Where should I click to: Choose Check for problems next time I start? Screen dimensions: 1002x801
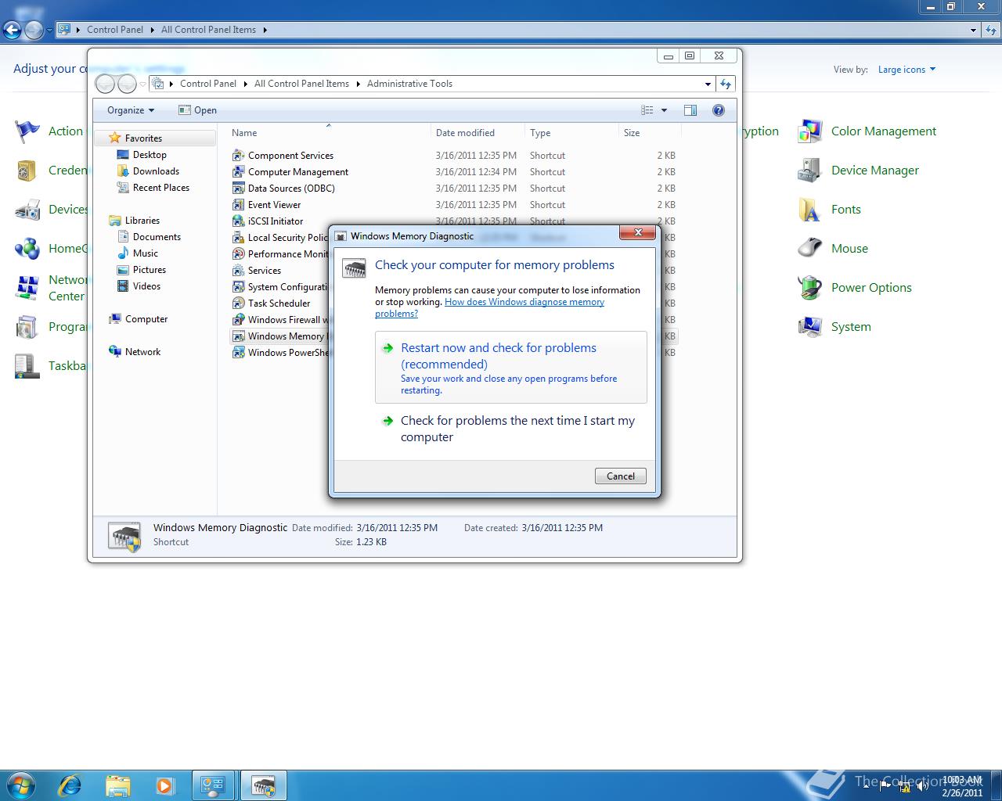(x=511, y=429)
